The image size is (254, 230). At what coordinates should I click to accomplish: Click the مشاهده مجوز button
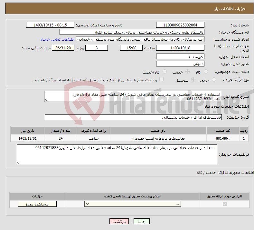tap(37, 204)
